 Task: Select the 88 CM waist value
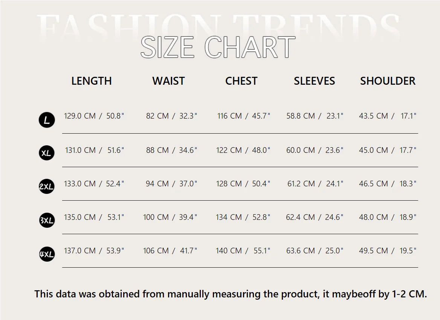pyautogui.click(x=157, y=150)
